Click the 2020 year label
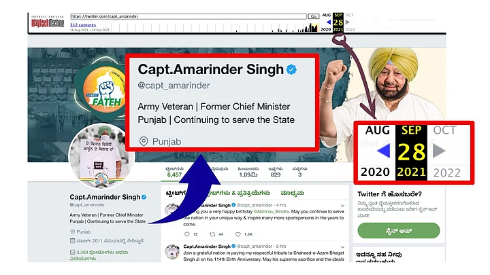490x275 pixels. point(325,29)
